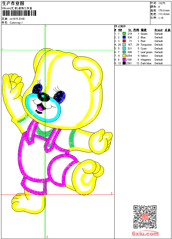Click the red seal in QR code center

tap(145, 217)
